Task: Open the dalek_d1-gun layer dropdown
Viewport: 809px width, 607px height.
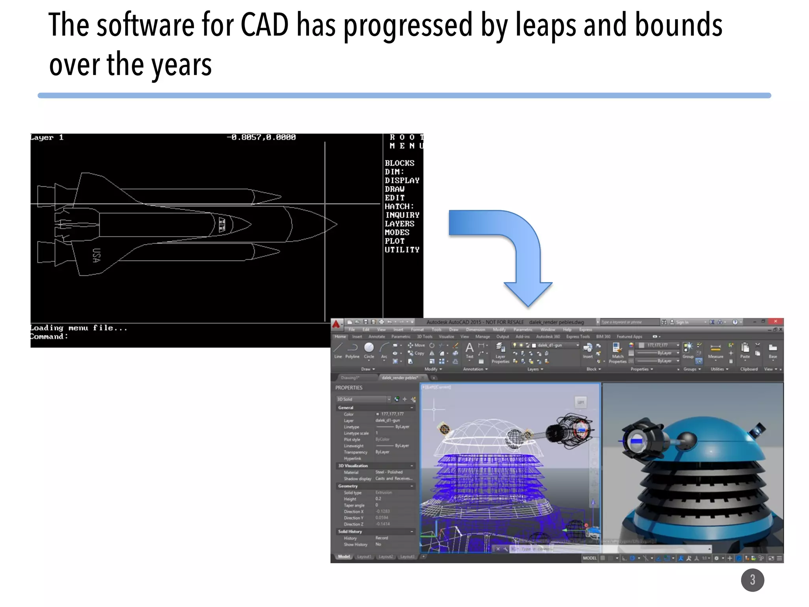Action: (x=577, y=345)
